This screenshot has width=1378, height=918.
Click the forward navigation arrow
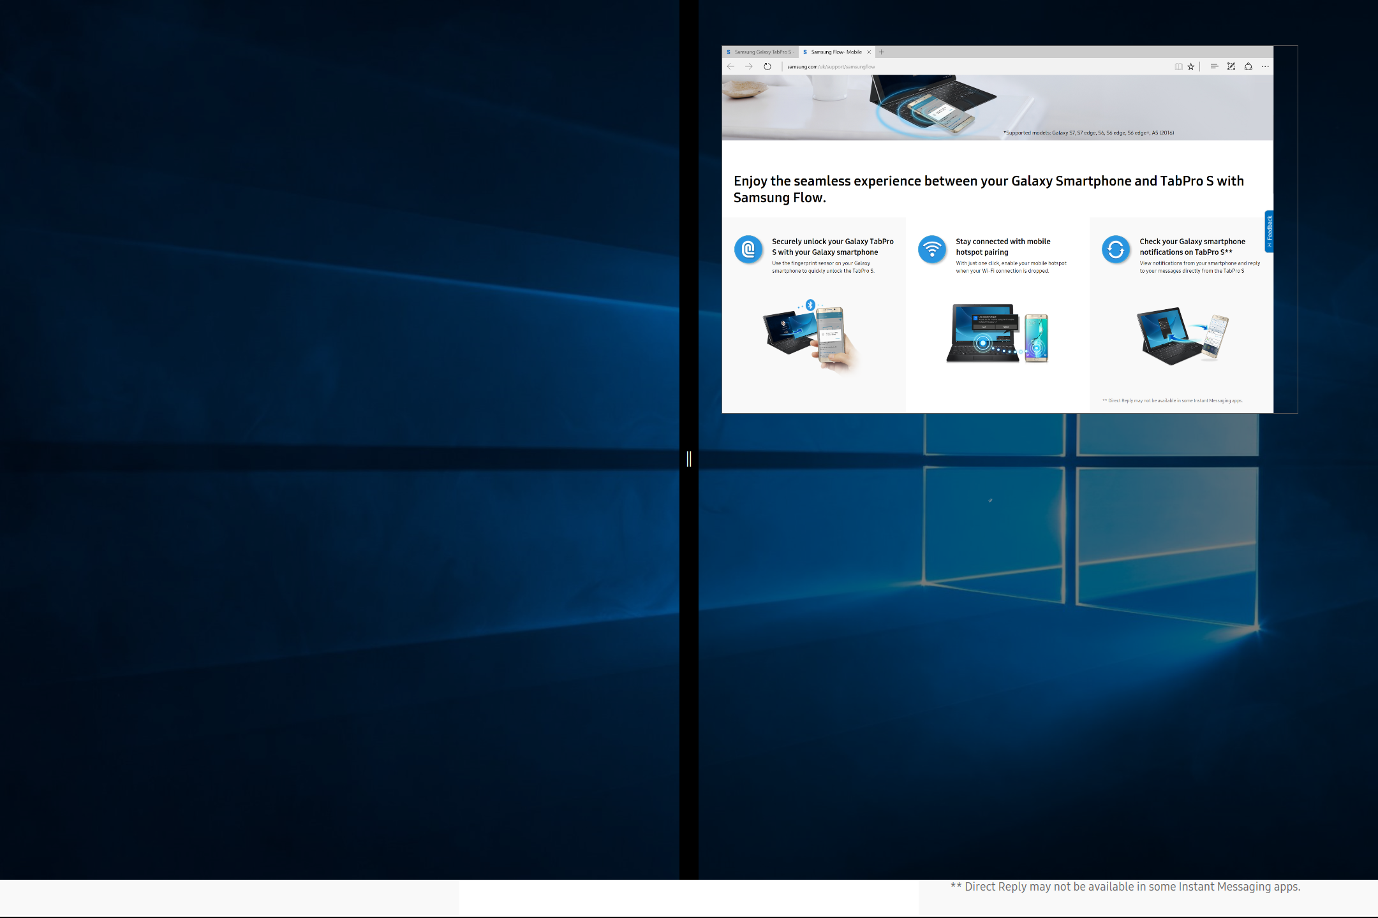(748, 66)
